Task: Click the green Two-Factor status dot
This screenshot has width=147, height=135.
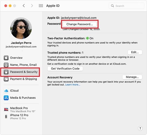Action: point(87,38)
